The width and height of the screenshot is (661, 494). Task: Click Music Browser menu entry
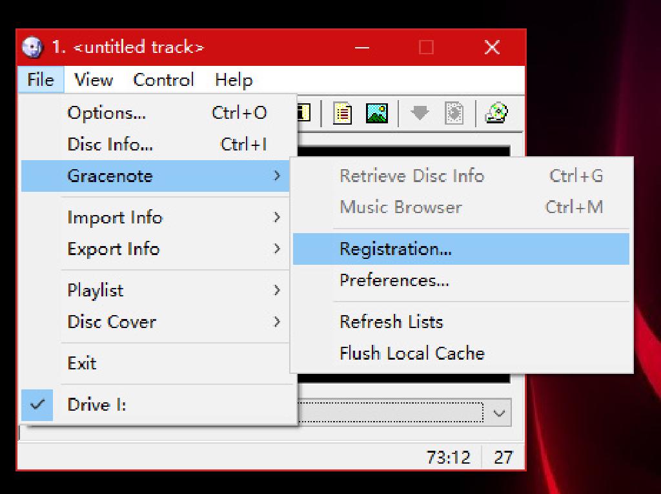click(x=461, y=207)
